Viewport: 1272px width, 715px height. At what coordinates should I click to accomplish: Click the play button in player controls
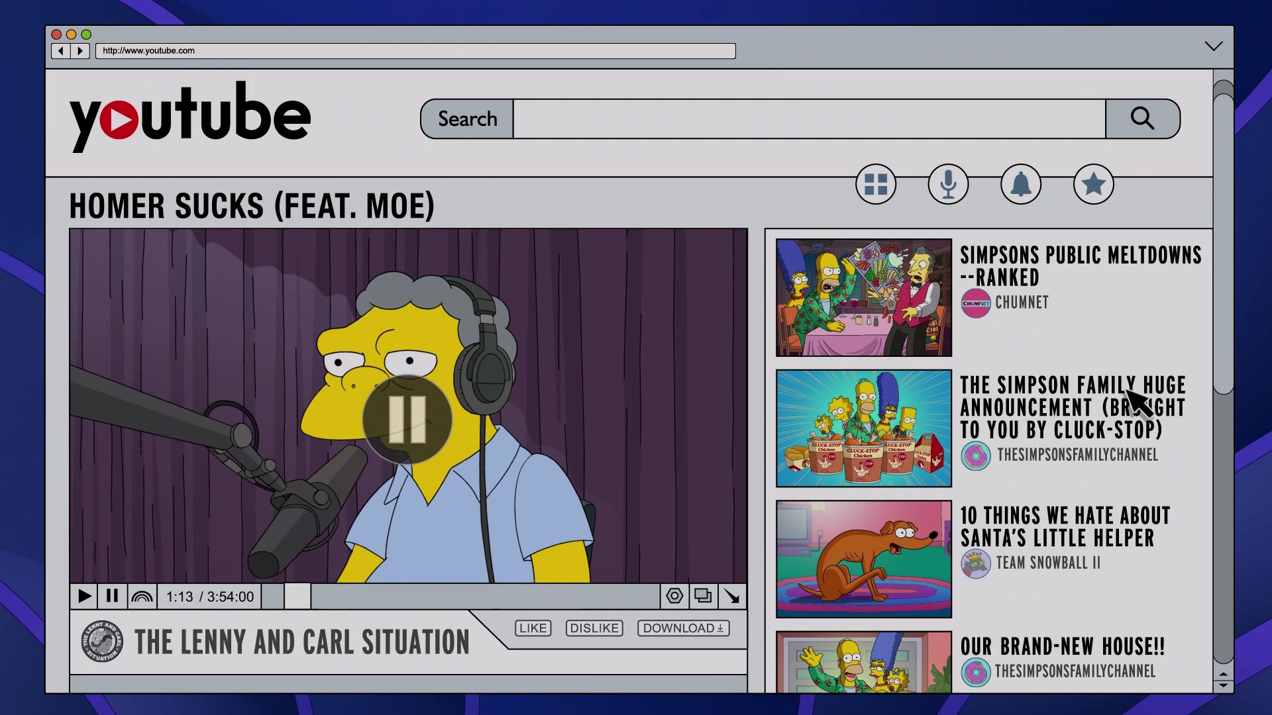[x=84, y=596]
